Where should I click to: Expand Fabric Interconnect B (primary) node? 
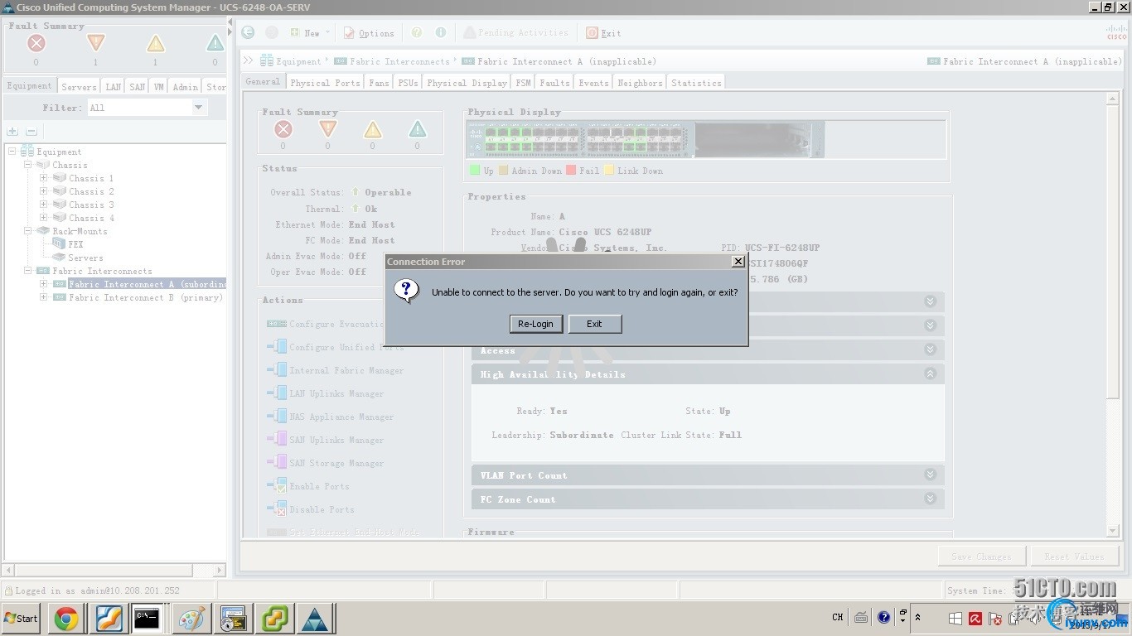tap(44, 297)
